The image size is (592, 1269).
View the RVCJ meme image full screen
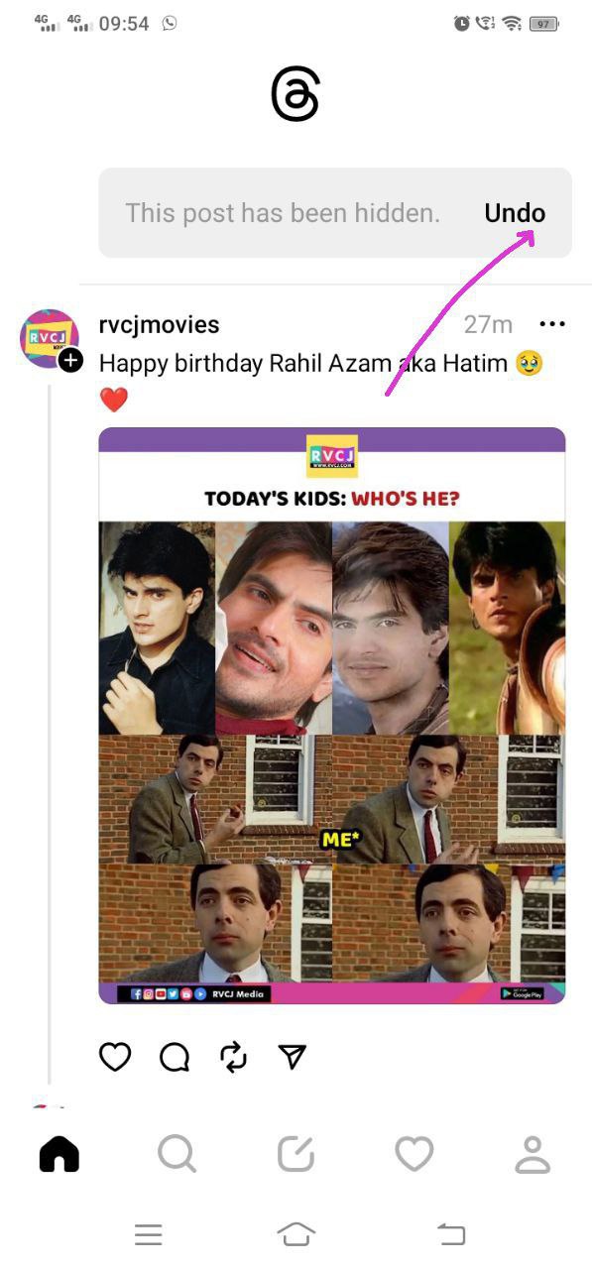click(x=332, y=715)
